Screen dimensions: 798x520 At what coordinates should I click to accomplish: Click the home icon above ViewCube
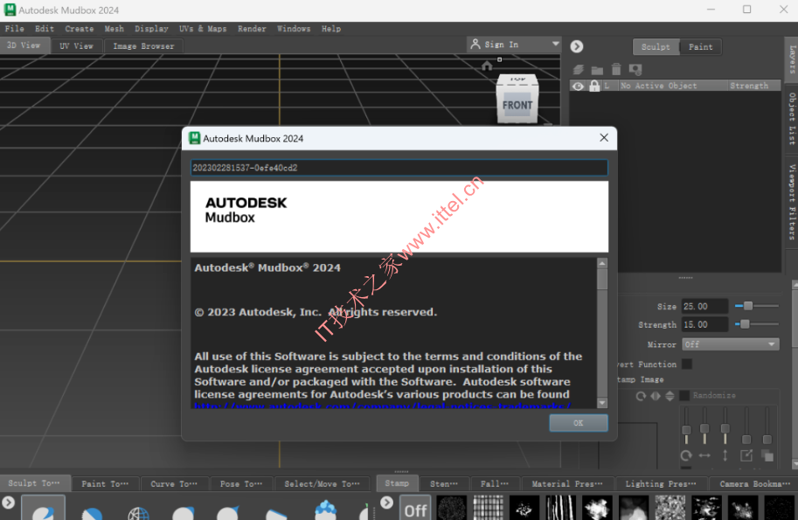pyautogui.click(x=487, y=66)
